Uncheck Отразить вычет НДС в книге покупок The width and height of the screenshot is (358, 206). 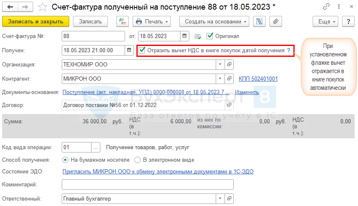pyautogui.click(x=143, y=50)
